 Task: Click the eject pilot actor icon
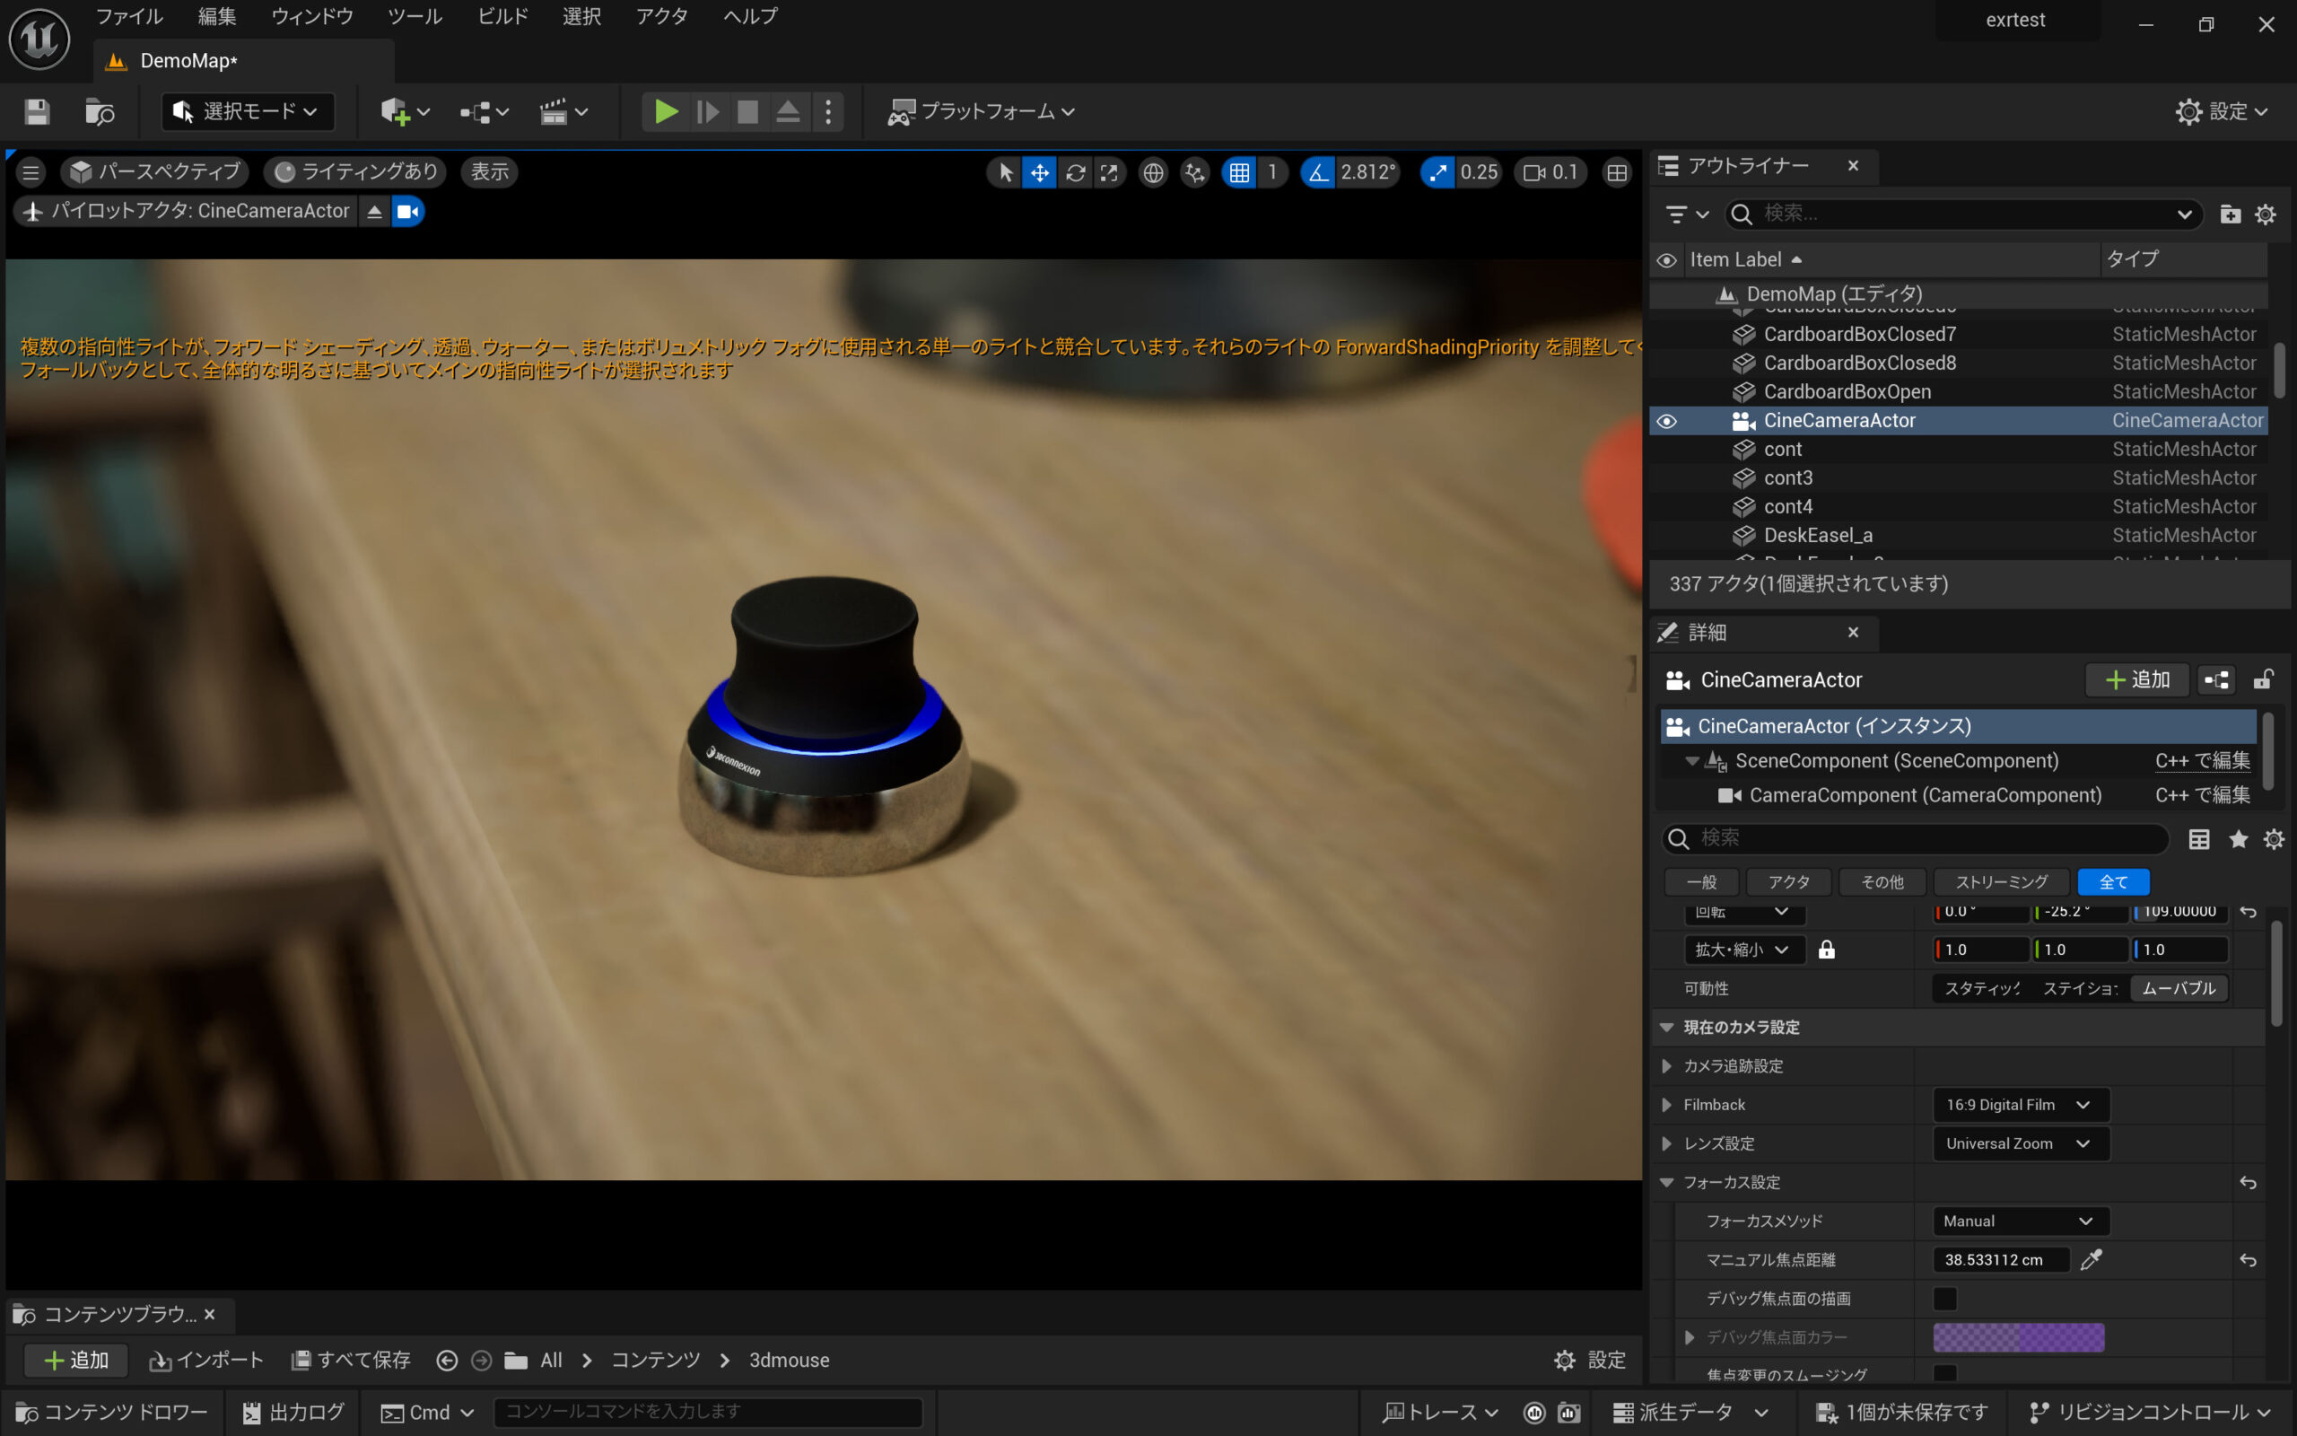[x=374, y=211]
